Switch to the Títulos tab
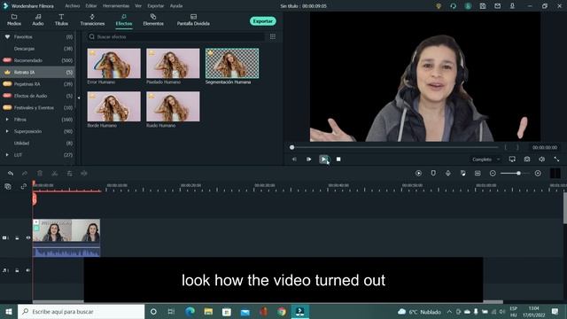This screenshot has height=319, width=567. (61, 19)
